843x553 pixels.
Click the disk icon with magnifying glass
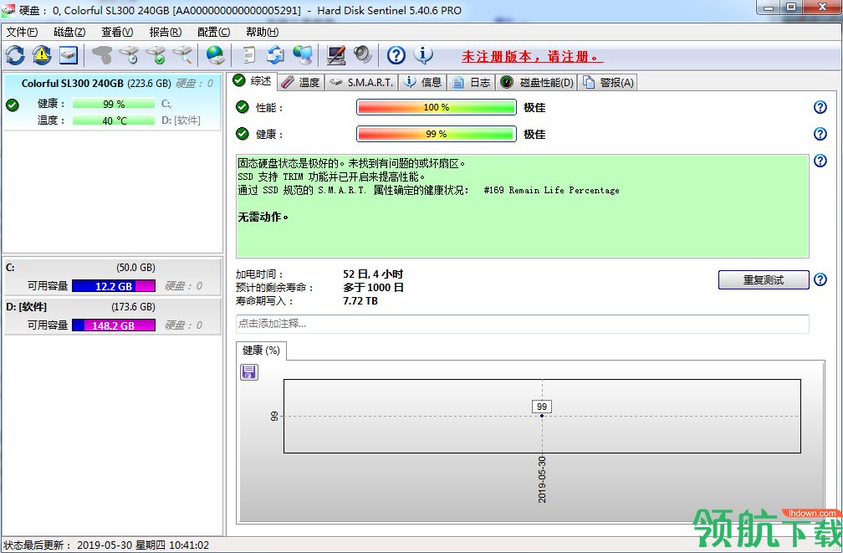click(x=183, y=55)
